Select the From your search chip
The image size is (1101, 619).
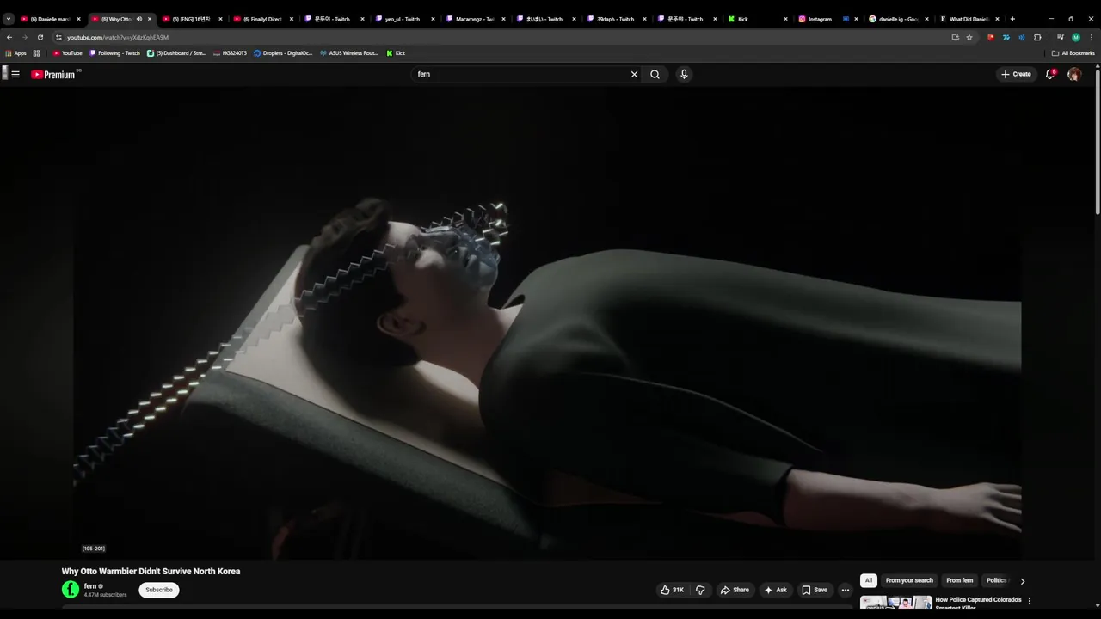coord(909,580)
